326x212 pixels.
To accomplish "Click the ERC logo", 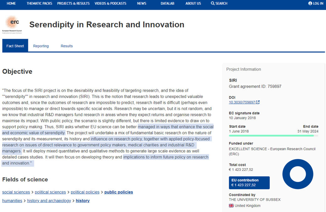I will [x=12, y=24].
